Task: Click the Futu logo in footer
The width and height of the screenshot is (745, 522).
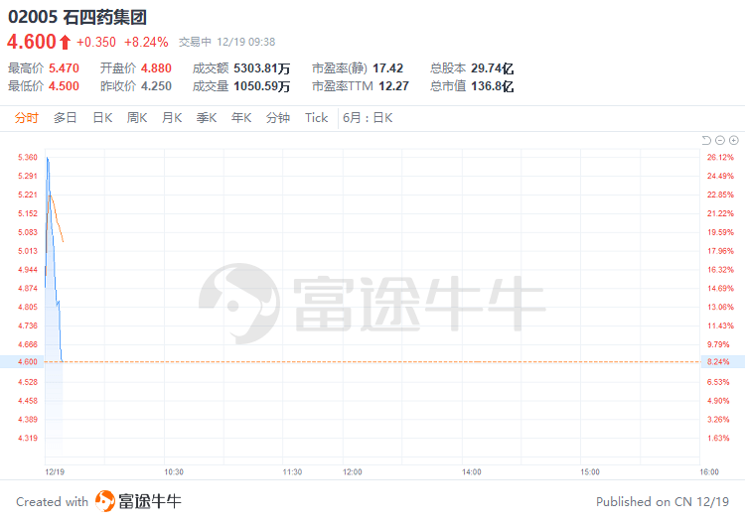Action: [105, 501]
